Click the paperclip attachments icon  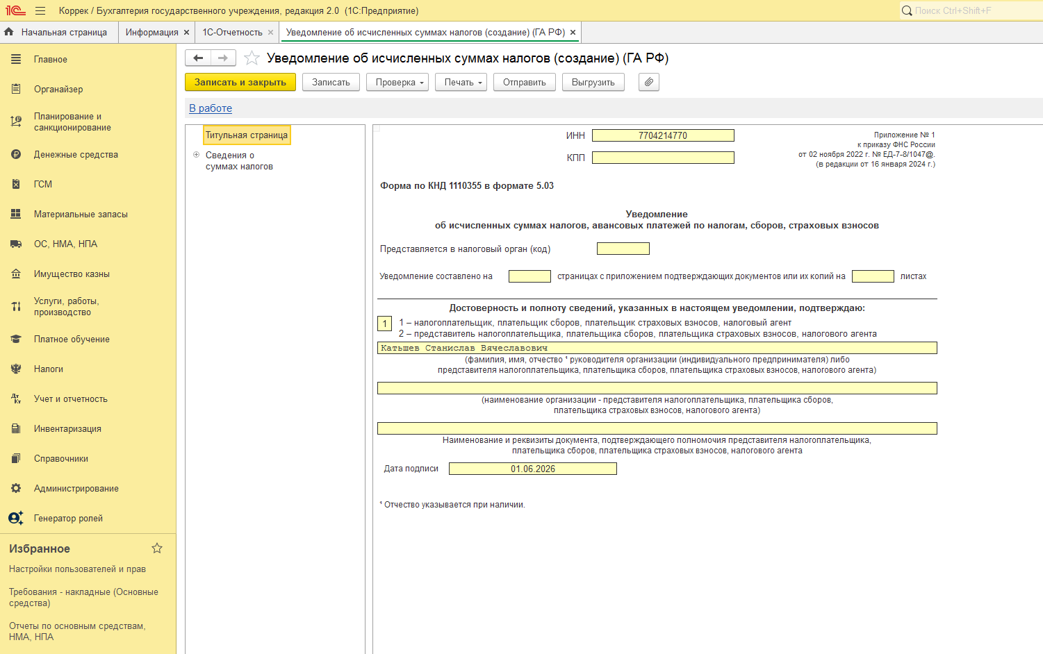(648, 82)
